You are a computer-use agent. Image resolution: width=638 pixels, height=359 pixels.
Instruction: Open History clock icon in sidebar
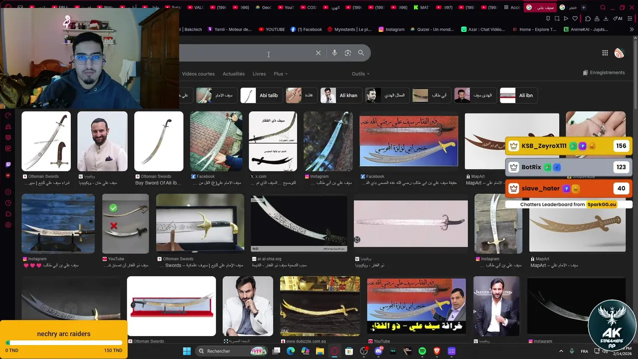[x=8, y=203]
